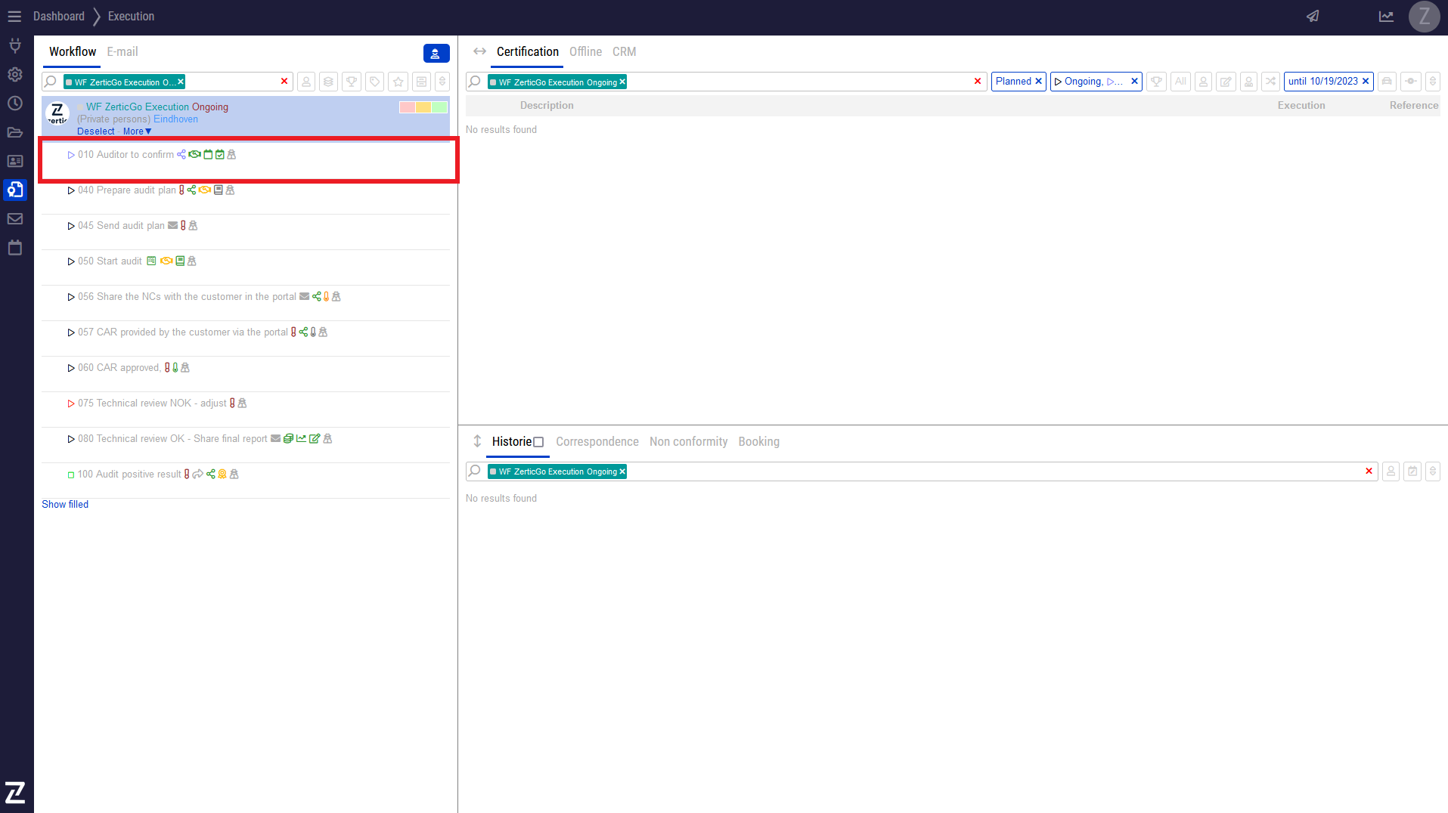Expand step 075 Technical review NOK
1448x813 pixels.
[x=71, y=403]
